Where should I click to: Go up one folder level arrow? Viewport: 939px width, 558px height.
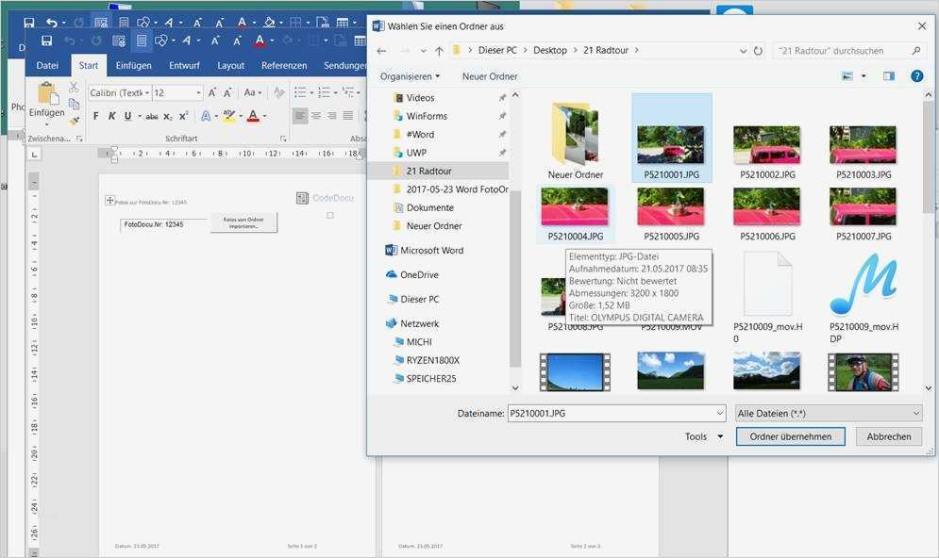point(439,51)
